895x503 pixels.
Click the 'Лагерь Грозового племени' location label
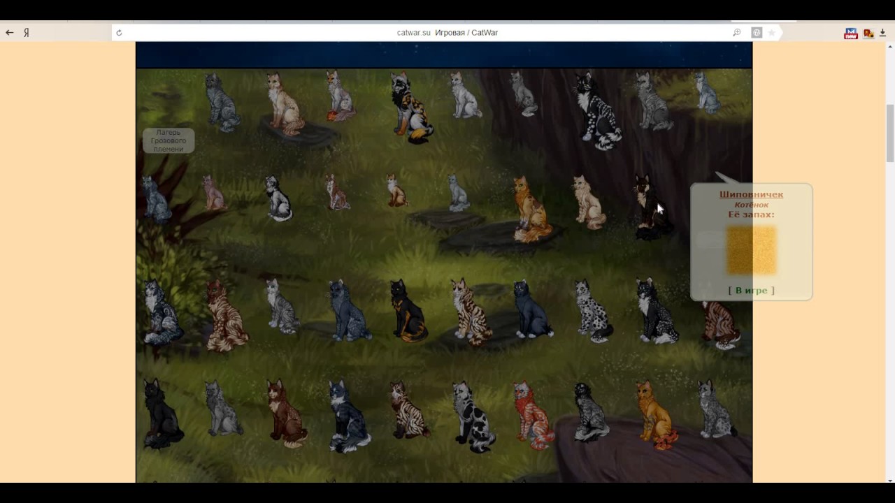(x=169, y=140)
